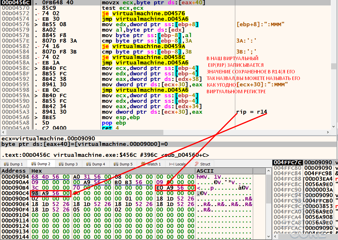Select disassembly address 00D0456C

[x=16, y=3]
